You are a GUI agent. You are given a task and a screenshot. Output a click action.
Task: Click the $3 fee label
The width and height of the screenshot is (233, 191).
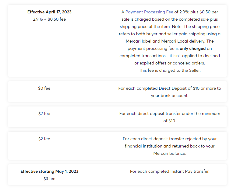coord(49,179)
